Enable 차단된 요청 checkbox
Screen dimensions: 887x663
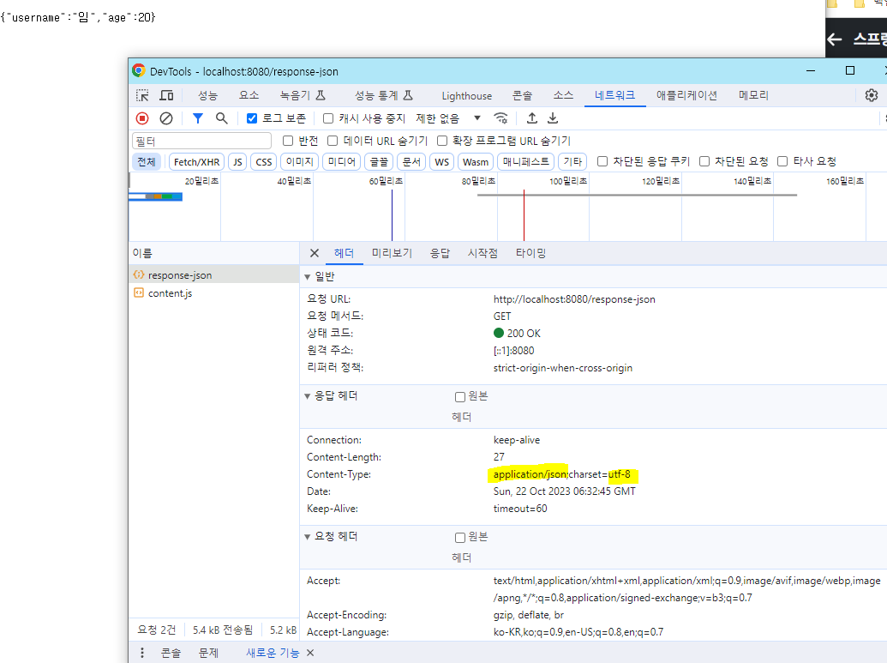tap(704, 161)
